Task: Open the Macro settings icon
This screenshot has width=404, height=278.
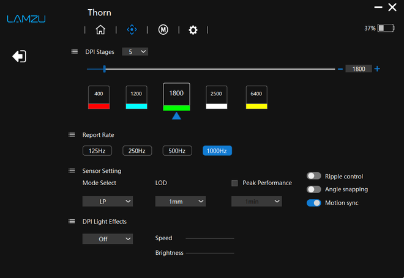Action: tap(163, 29)
